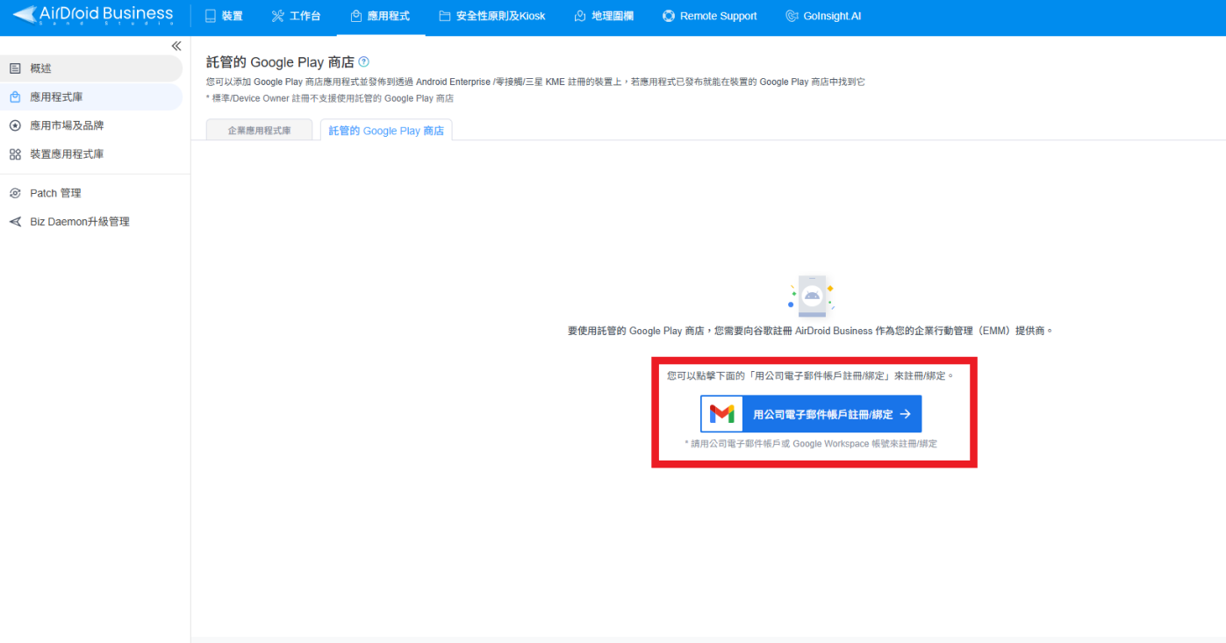Click the lifebuoy icon beside Remote Support
The height and width of the screenshot is (643, 1226).
(x=669, y=16)
